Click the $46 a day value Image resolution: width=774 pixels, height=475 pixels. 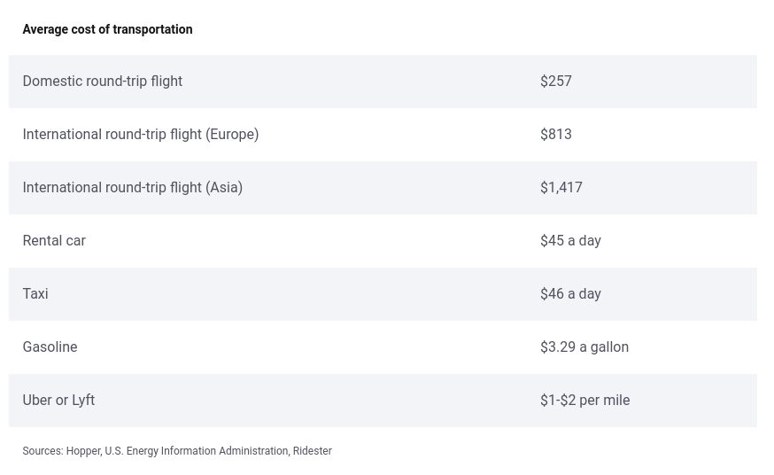pos(570,294)
